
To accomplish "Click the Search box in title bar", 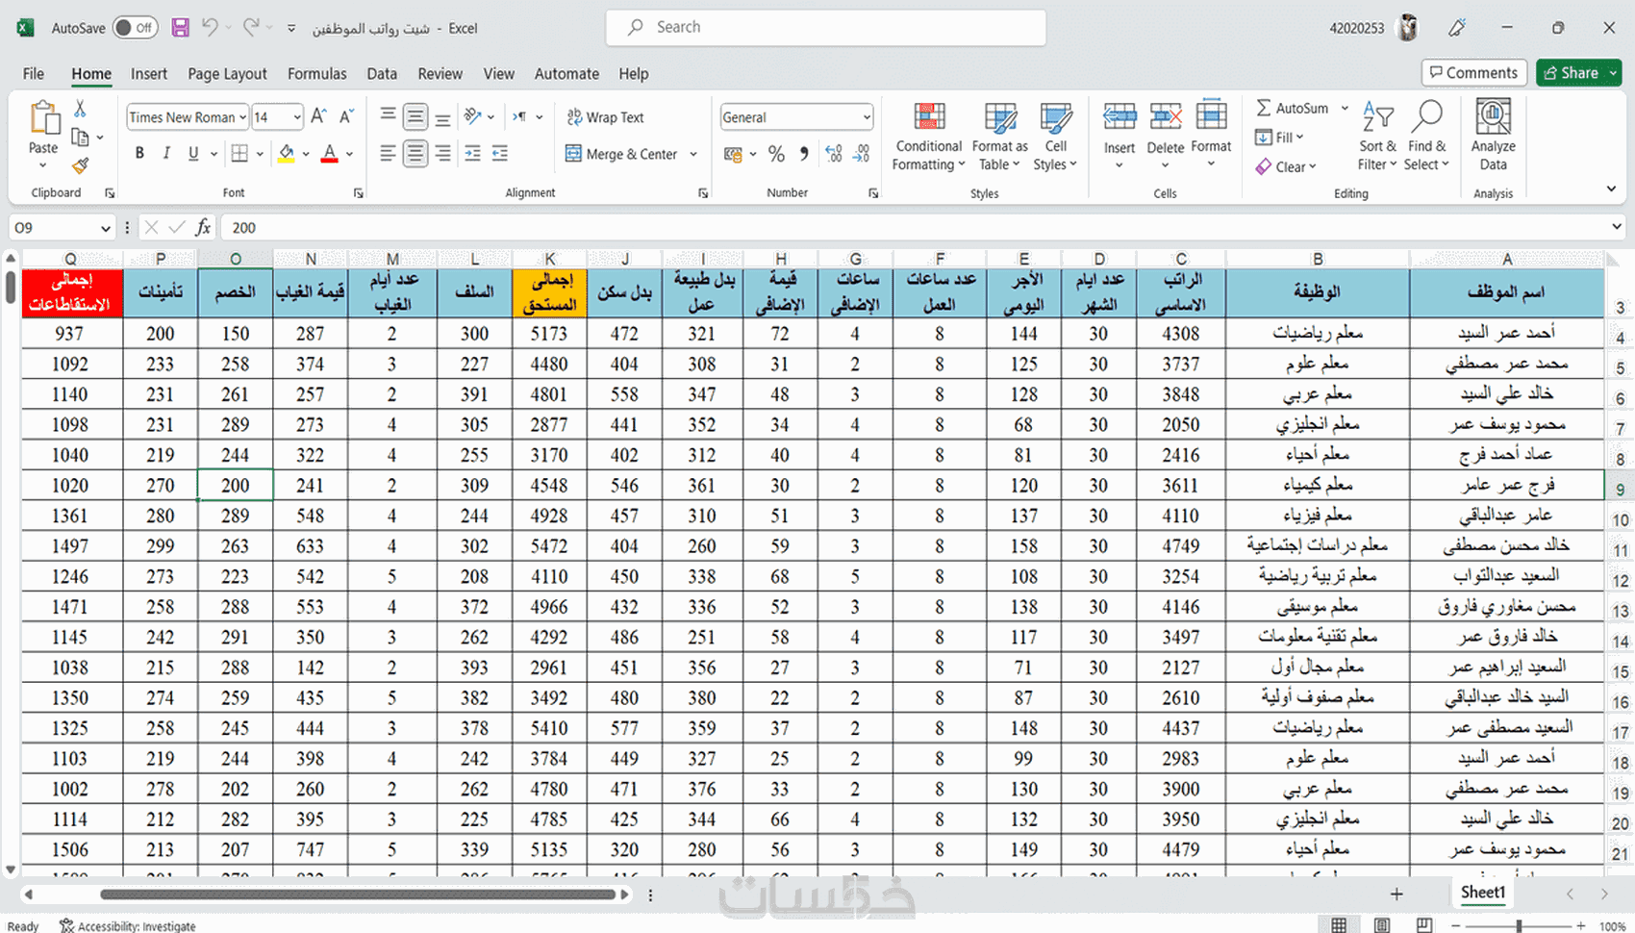I will click(825, 28).
